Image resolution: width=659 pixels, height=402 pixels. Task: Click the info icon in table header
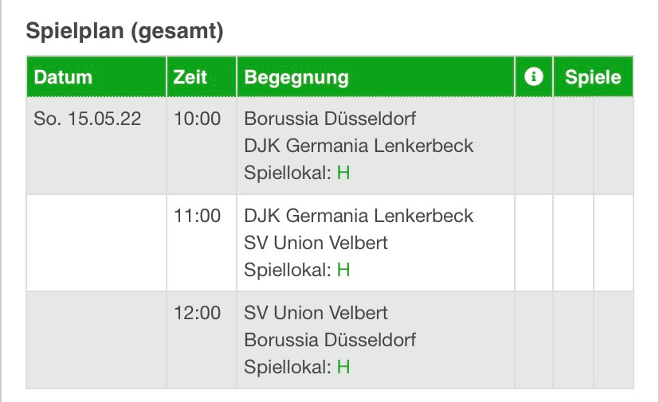coord(533,76)
